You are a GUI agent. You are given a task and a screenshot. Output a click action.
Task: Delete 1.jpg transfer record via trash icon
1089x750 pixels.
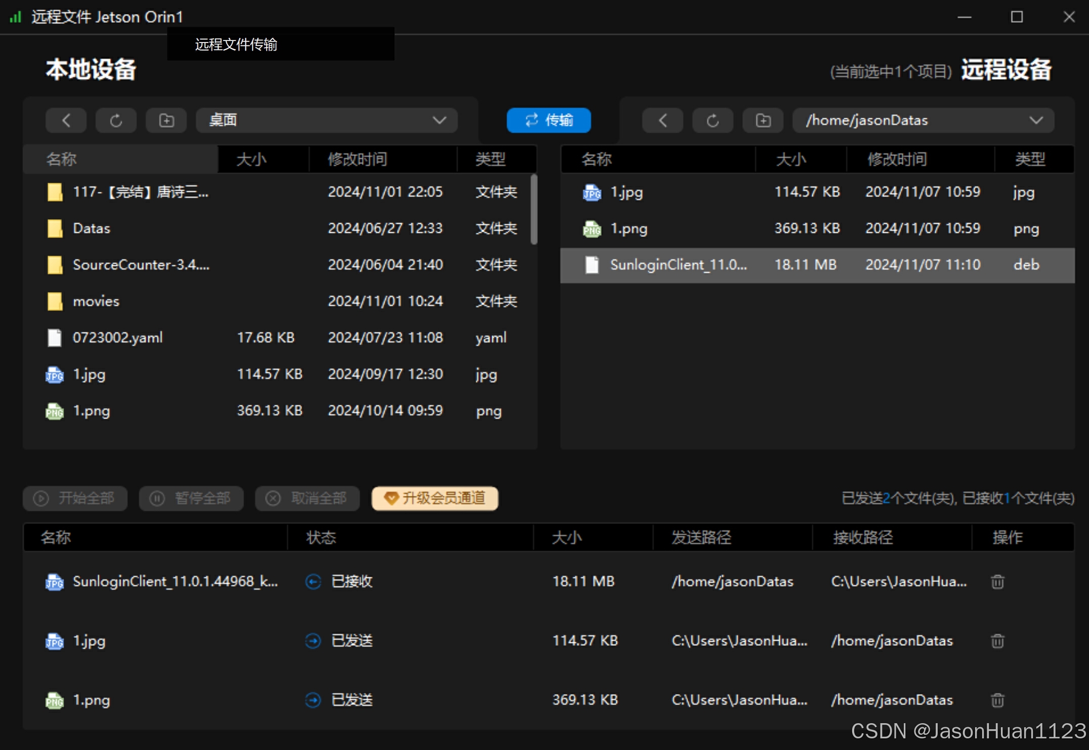click(x=997, y=641)
